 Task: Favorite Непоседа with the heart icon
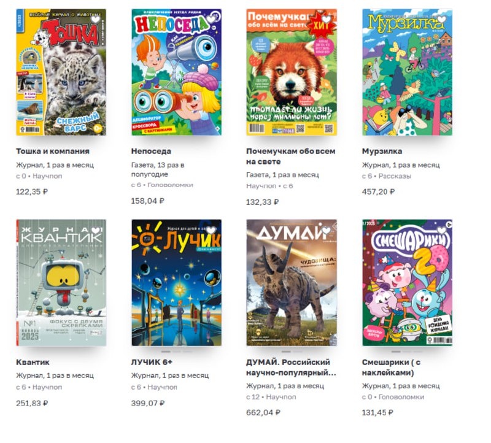click(x=211, y=20)
